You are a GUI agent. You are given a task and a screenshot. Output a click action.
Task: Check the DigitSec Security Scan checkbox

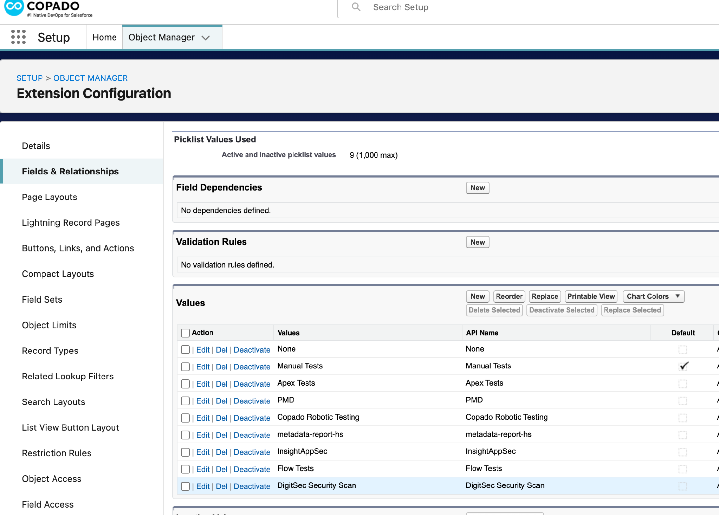tap(185, 486)
